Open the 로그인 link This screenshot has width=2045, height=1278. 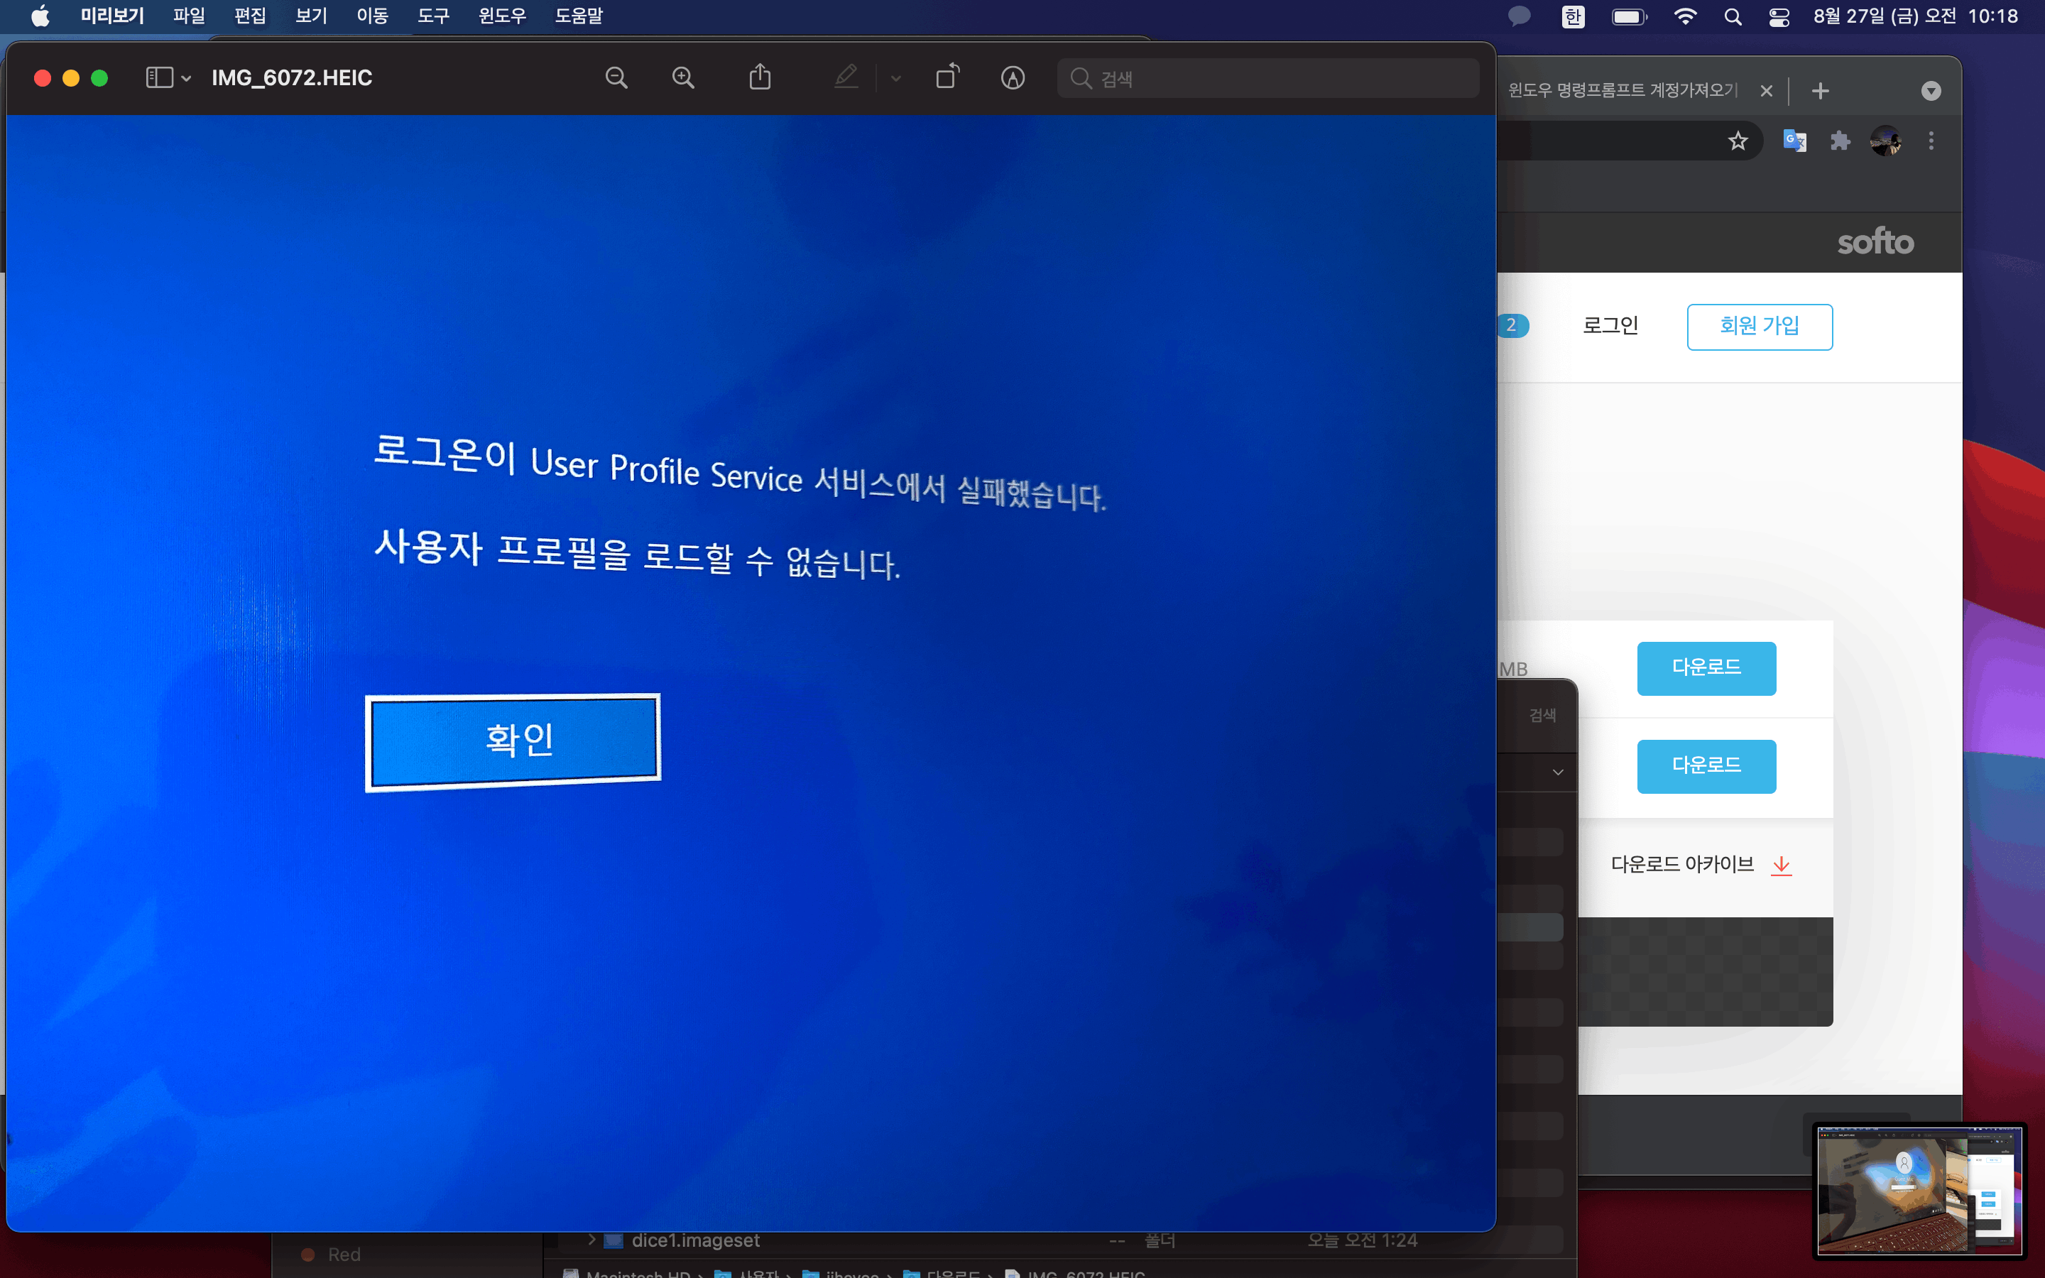point(1610,325)
